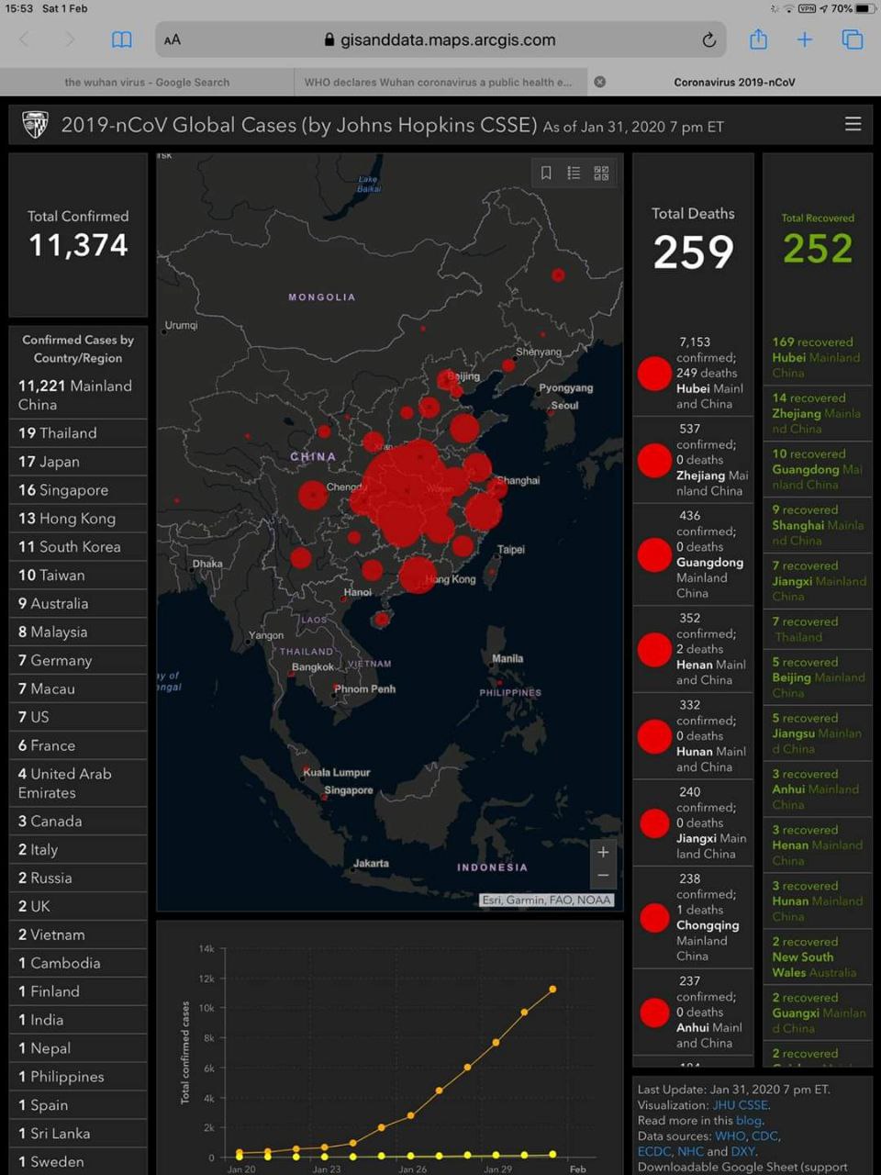Select 9 recovered Shanghai entry
This screenshot has height=1175, width=881.
[818, 525]
